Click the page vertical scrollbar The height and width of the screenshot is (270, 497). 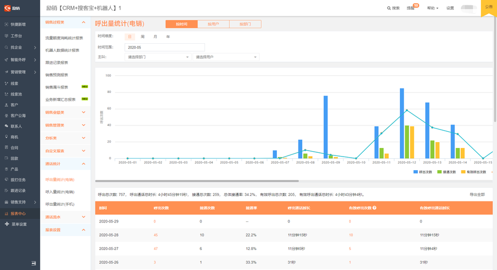click(x=495, y=69)
